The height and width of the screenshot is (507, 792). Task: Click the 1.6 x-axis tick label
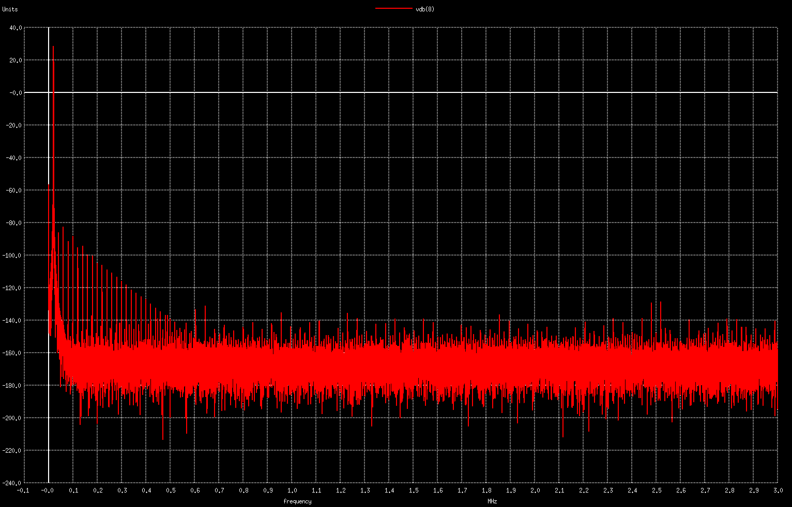438,490
